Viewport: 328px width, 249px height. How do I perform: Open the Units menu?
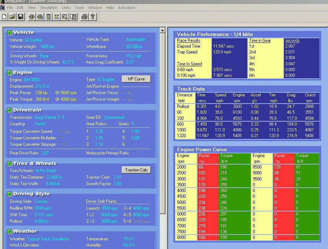coord(66,8)
